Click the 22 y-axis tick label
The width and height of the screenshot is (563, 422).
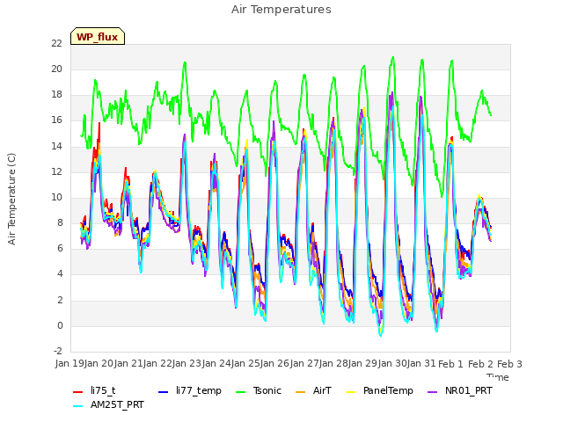56,43
